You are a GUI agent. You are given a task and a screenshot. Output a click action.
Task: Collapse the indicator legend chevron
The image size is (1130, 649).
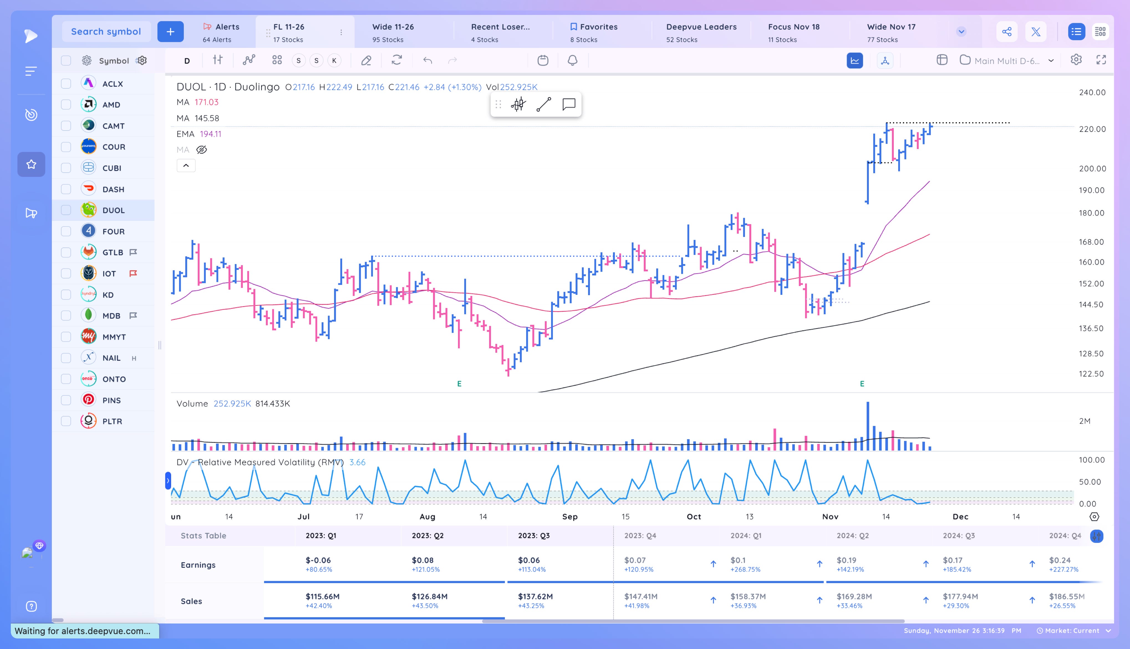pos(186,166)
